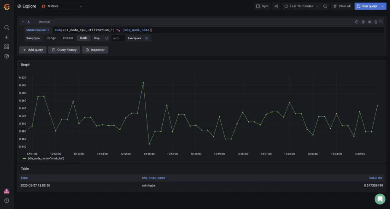The width and height of the screenshot is (390, 209).
Task: Open the help question mark icon
Action: [x=7, y=201]
